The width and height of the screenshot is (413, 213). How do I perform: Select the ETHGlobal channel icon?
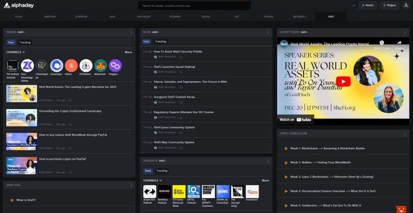coord(86,66)
